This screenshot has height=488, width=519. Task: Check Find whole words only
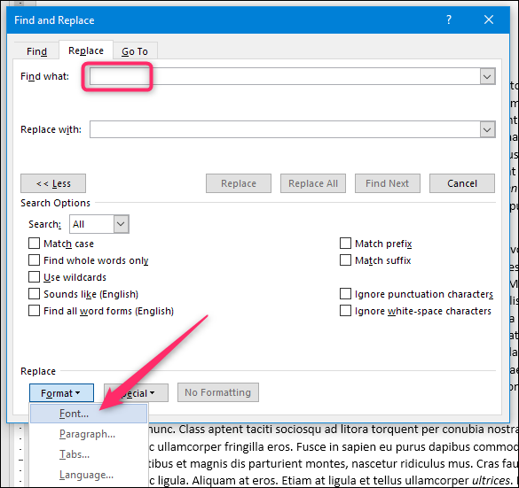[34, 260]
